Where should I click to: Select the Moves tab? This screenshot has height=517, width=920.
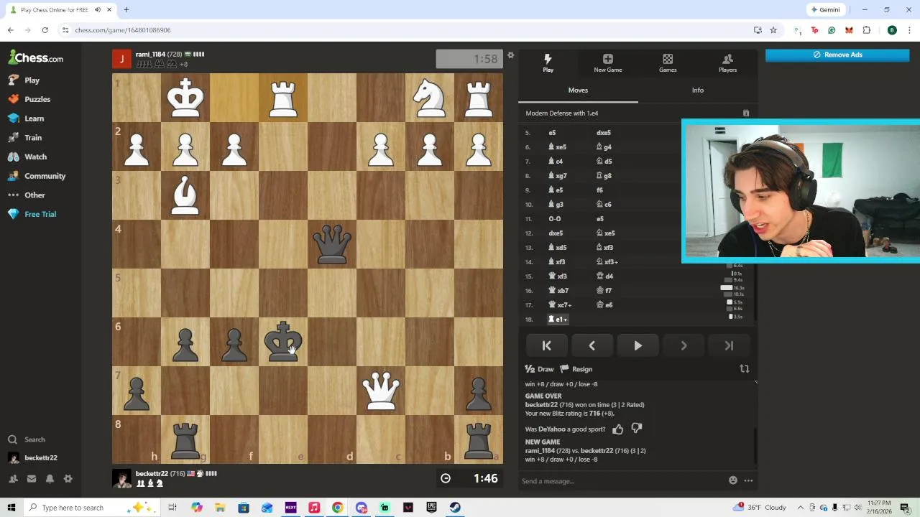click(578, 90)
